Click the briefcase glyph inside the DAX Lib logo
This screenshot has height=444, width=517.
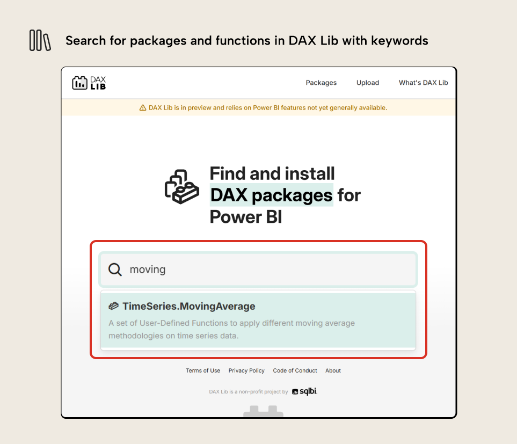(x=80, y=83)
